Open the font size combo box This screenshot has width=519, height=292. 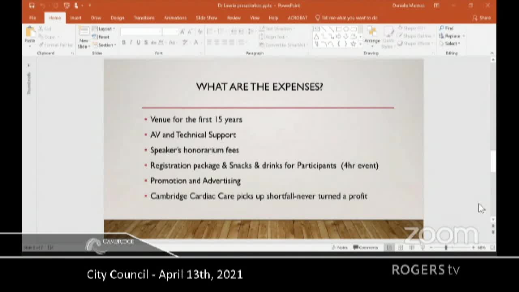(x=170, y=32)
